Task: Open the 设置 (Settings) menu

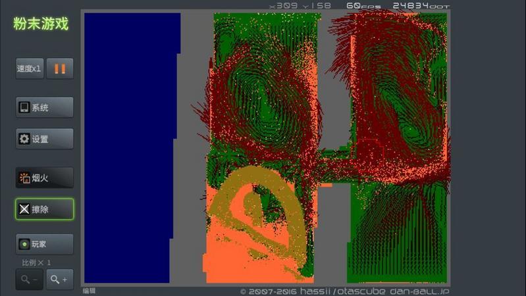Action: (x=44, y=139)
